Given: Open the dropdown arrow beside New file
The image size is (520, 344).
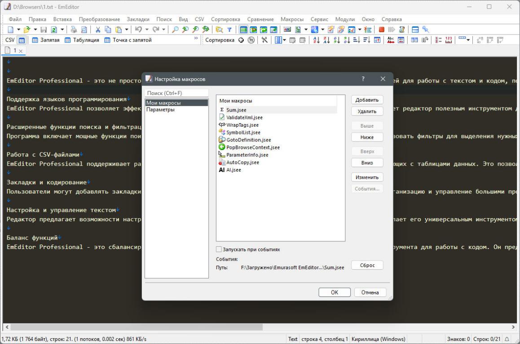Looking at the screenshot, I should coord(18,30).
